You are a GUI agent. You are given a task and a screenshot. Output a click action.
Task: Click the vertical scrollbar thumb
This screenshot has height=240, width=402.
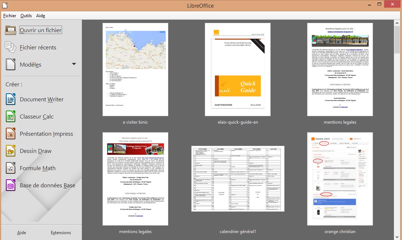tap(397, 40)
